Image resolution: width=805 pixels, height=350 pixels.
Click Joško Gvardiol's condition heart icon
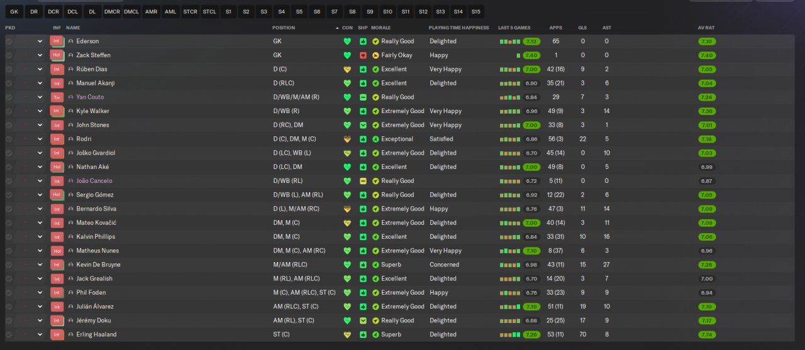347,153
